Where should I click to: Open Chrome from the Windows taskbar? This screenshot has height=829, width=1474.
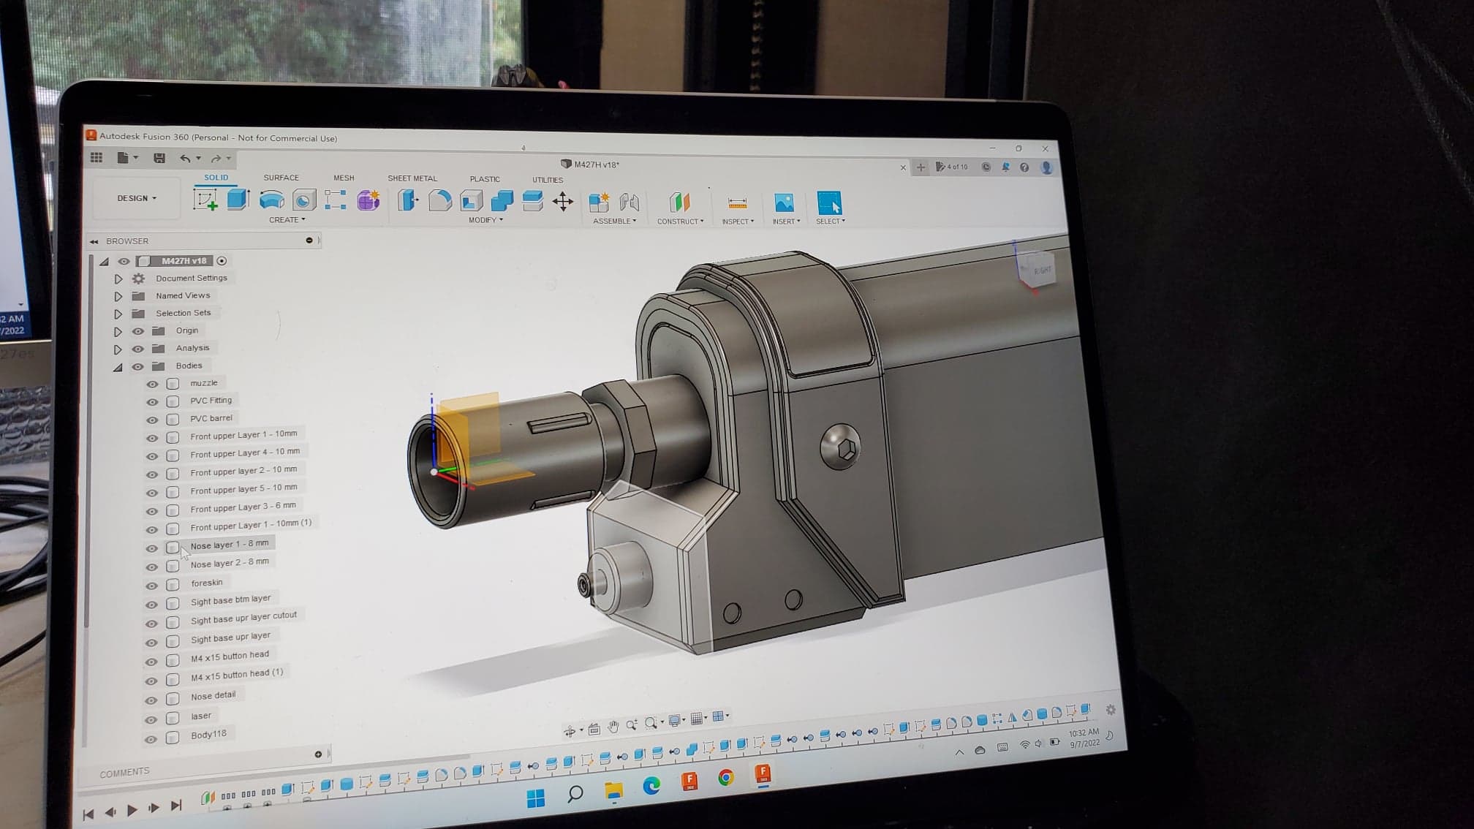click(x=726, y=777)
